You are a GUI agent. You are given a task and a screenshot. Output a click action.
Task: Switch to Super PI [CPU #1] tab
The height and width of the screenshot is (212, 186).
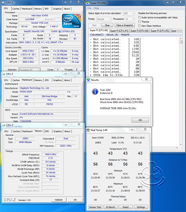tap(119, 31)
